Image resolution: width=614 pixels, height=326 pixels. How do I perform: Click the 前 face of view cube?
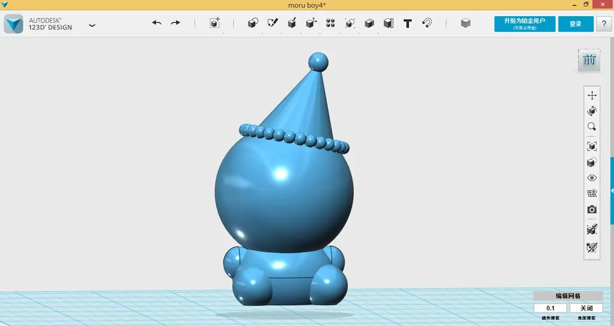tap(589, 60)
